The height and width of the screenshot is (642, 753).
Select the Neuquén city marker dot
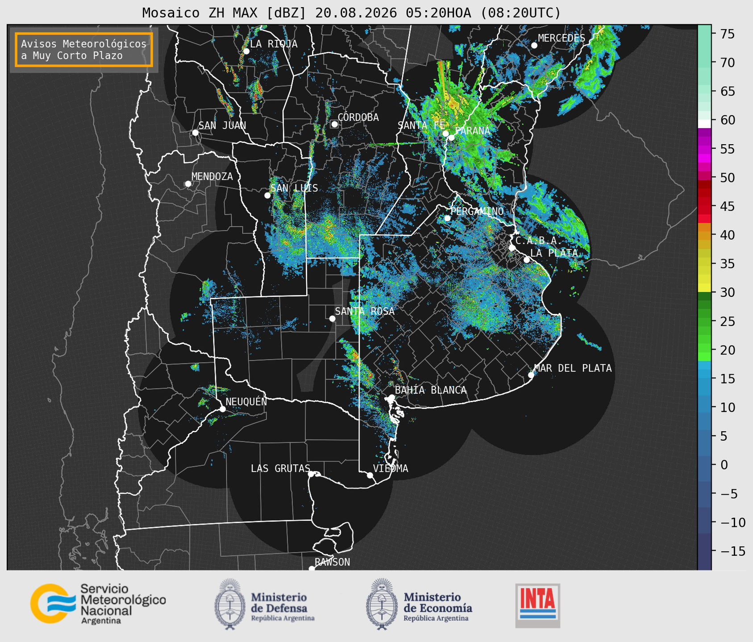tap(222, 409)
